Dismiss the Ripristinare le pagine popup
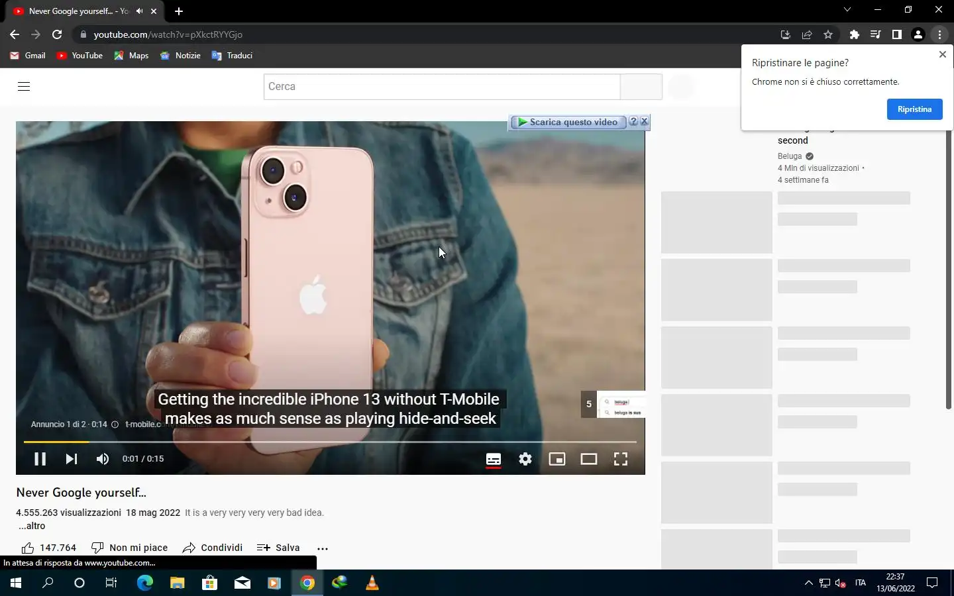The width and height of the screenshot is (954, 596). coord(942,54)
